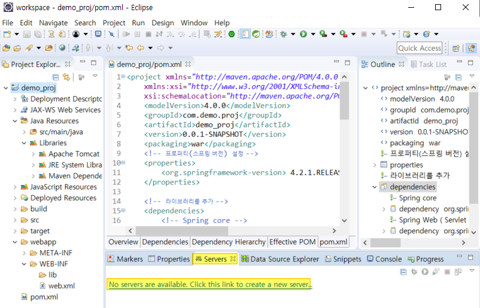Screen dimensions: 480x308
Task: Click the Last Edit Location arrow icon
Action: coord(129,48)
